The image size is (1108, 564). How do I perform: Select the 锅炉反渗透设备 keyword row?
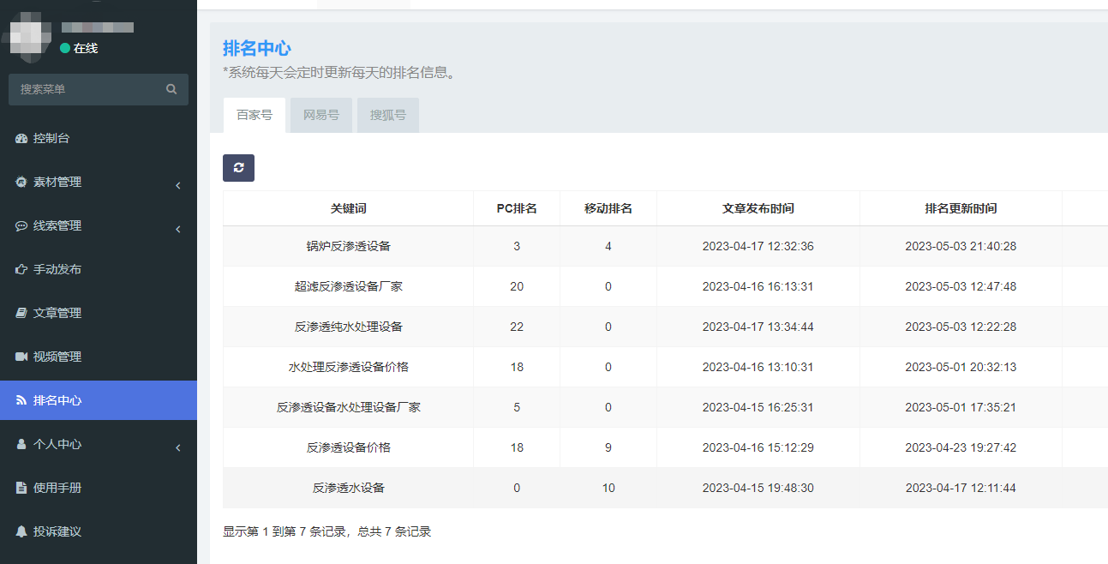[x=348, y=246]
